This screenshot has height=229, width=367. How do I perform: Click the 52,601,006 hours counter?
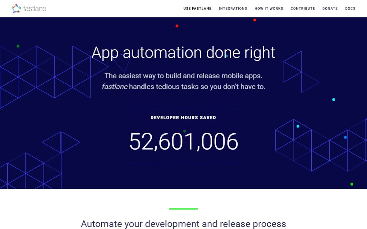click(x=183, y=142)
